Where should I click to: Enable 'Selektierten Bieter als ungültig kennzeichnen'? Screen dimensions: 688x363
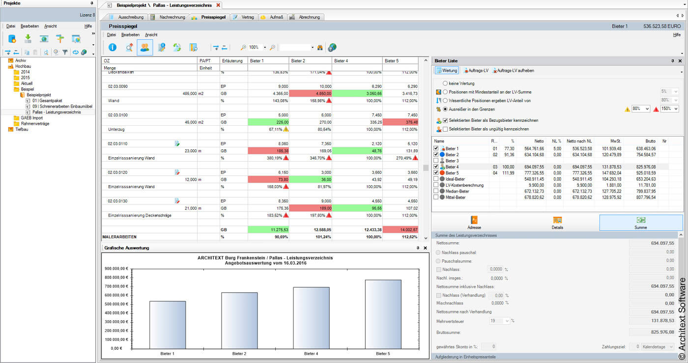point(445,129)
